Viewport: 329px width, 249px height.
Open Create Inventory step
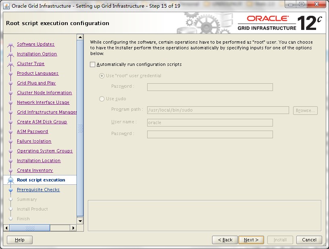click(x=35, y=170)
